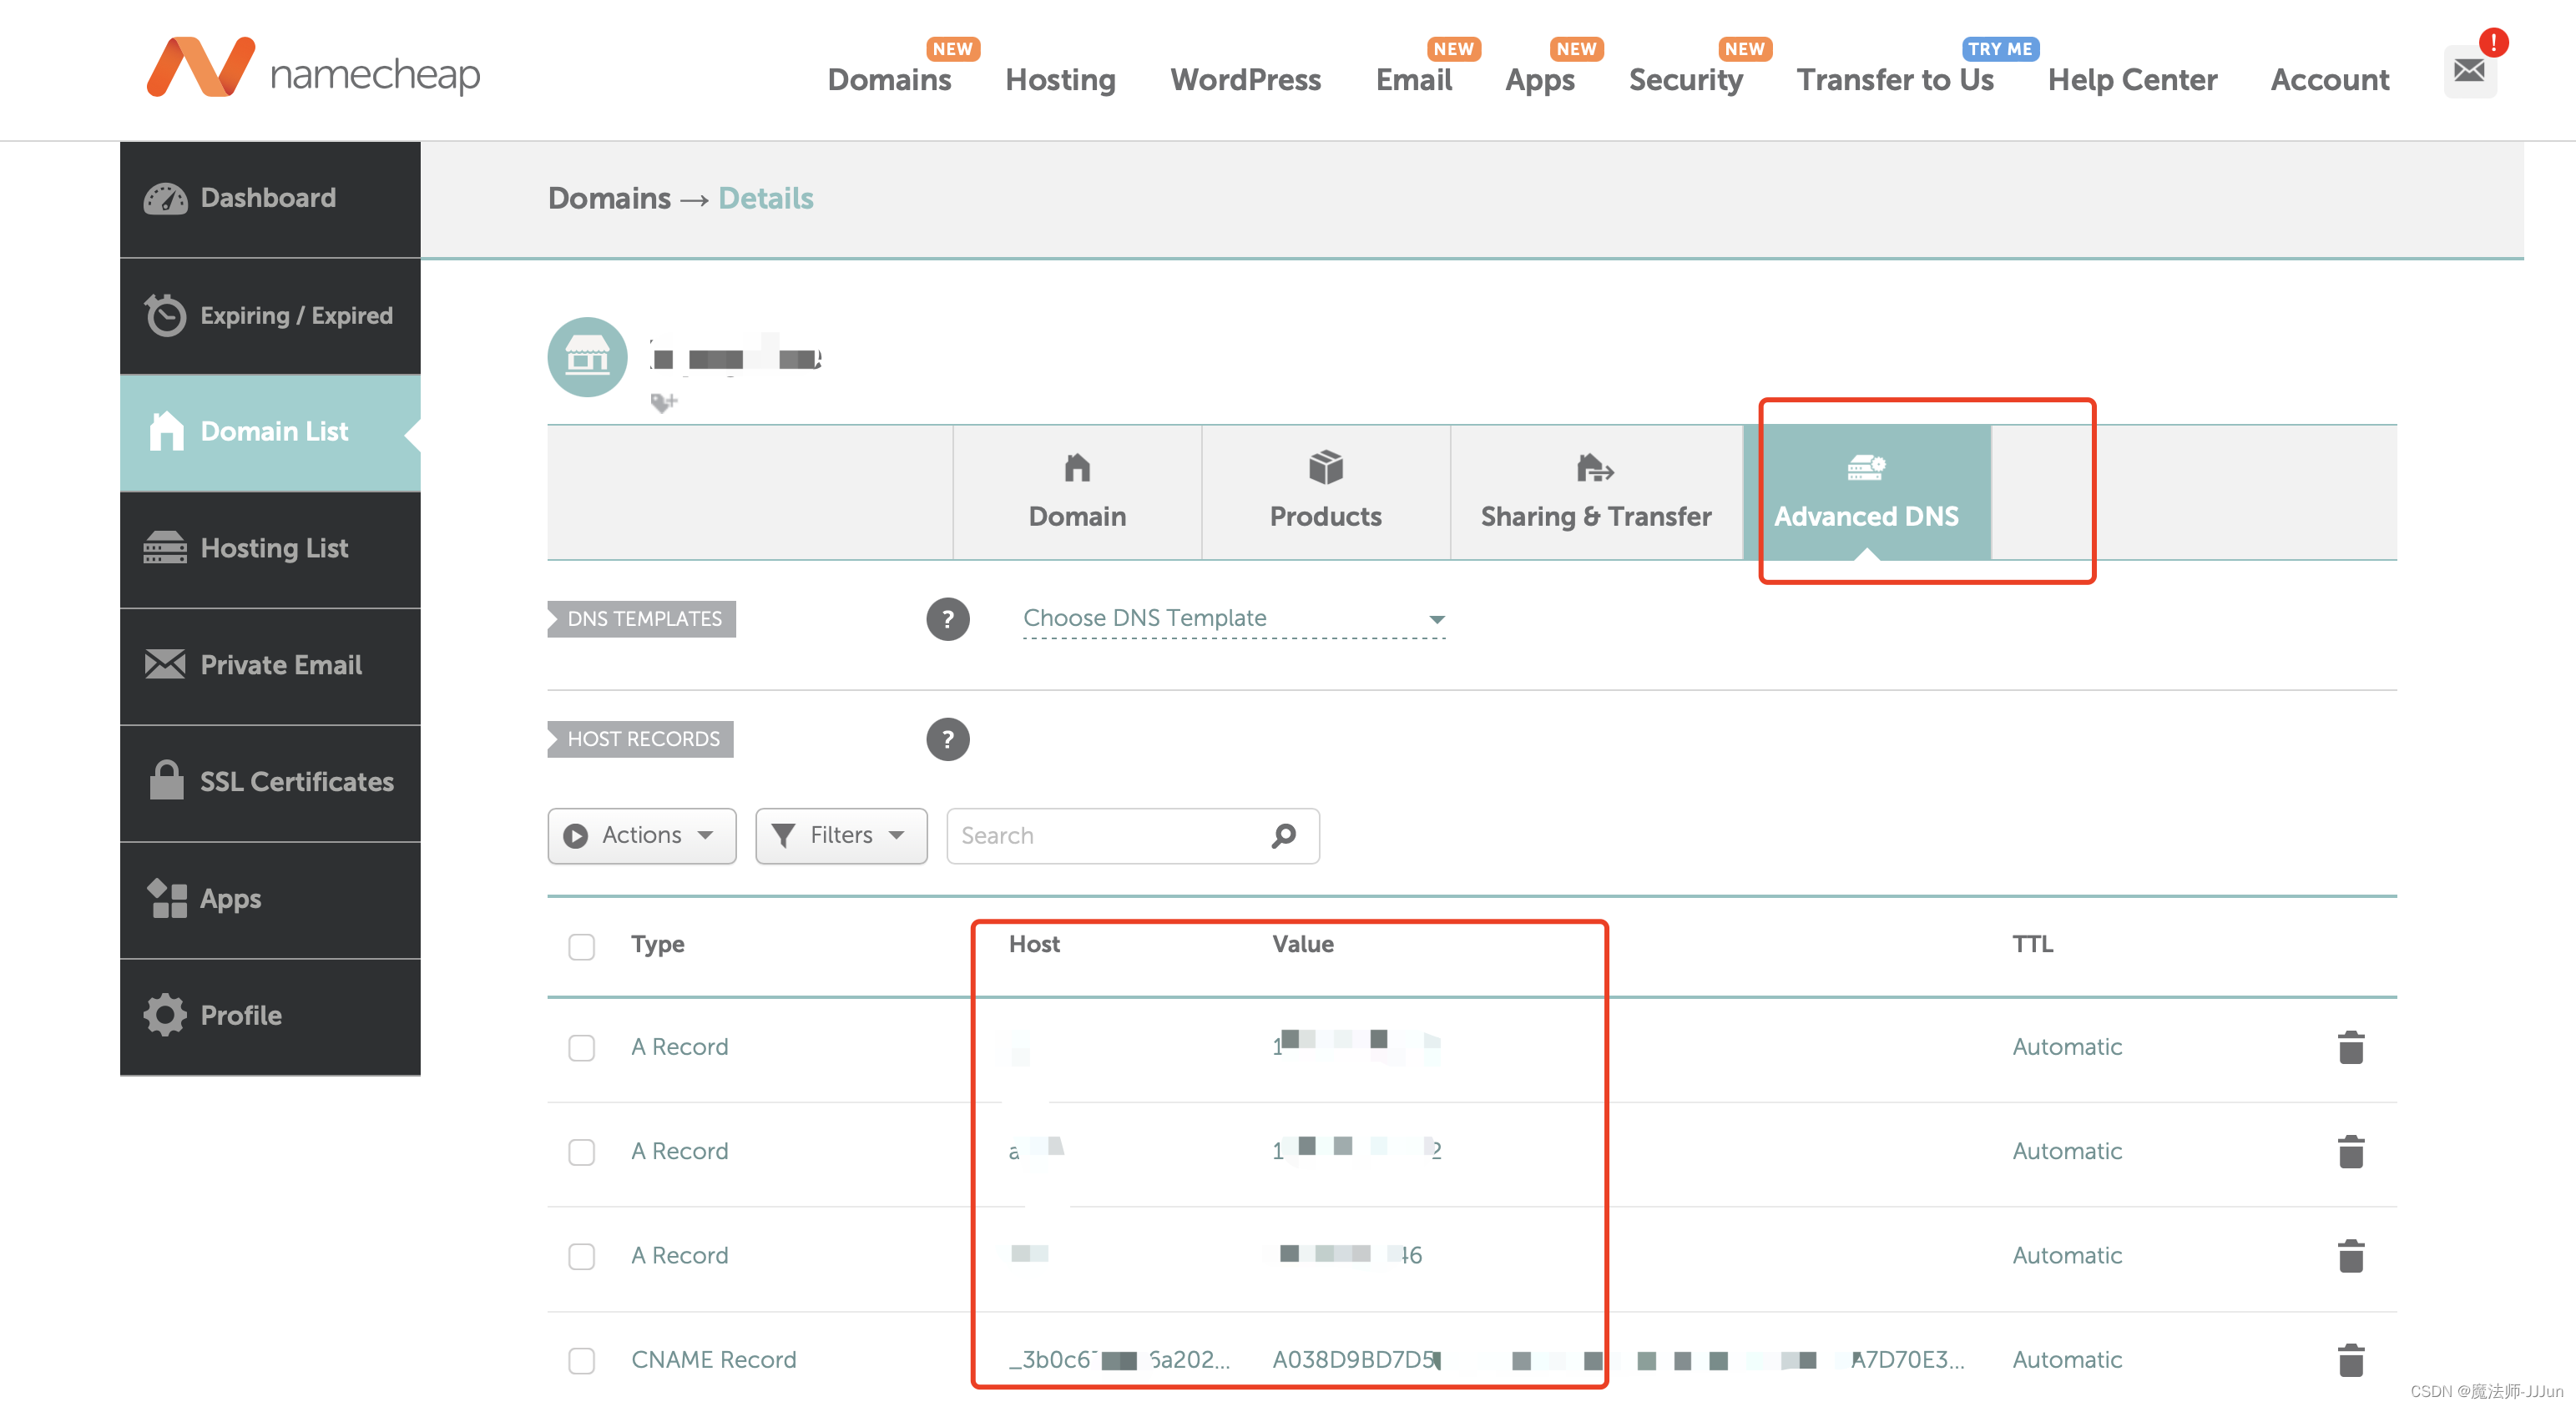Select the Advanced DNS tab
This screenshot has width=2576, height=1407.
pyautogui.click(x=1866, y=492)
